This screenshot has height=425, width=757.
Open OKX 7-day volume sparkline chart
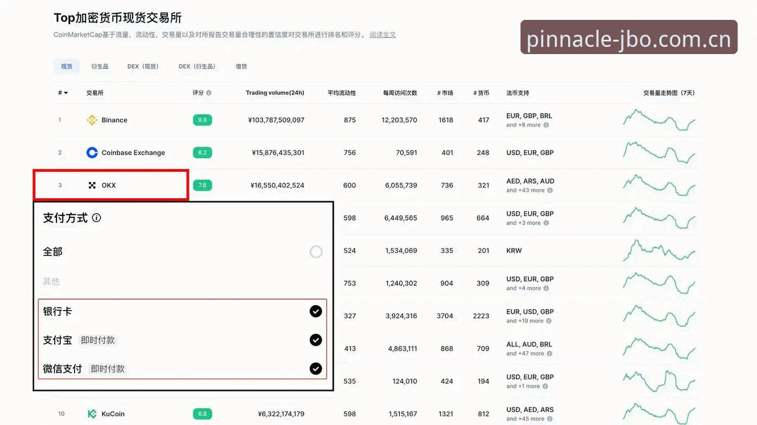[659, 185]
